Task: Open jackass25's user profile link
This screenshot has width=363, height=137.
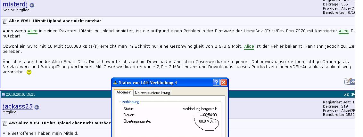Action: (18, 106)
